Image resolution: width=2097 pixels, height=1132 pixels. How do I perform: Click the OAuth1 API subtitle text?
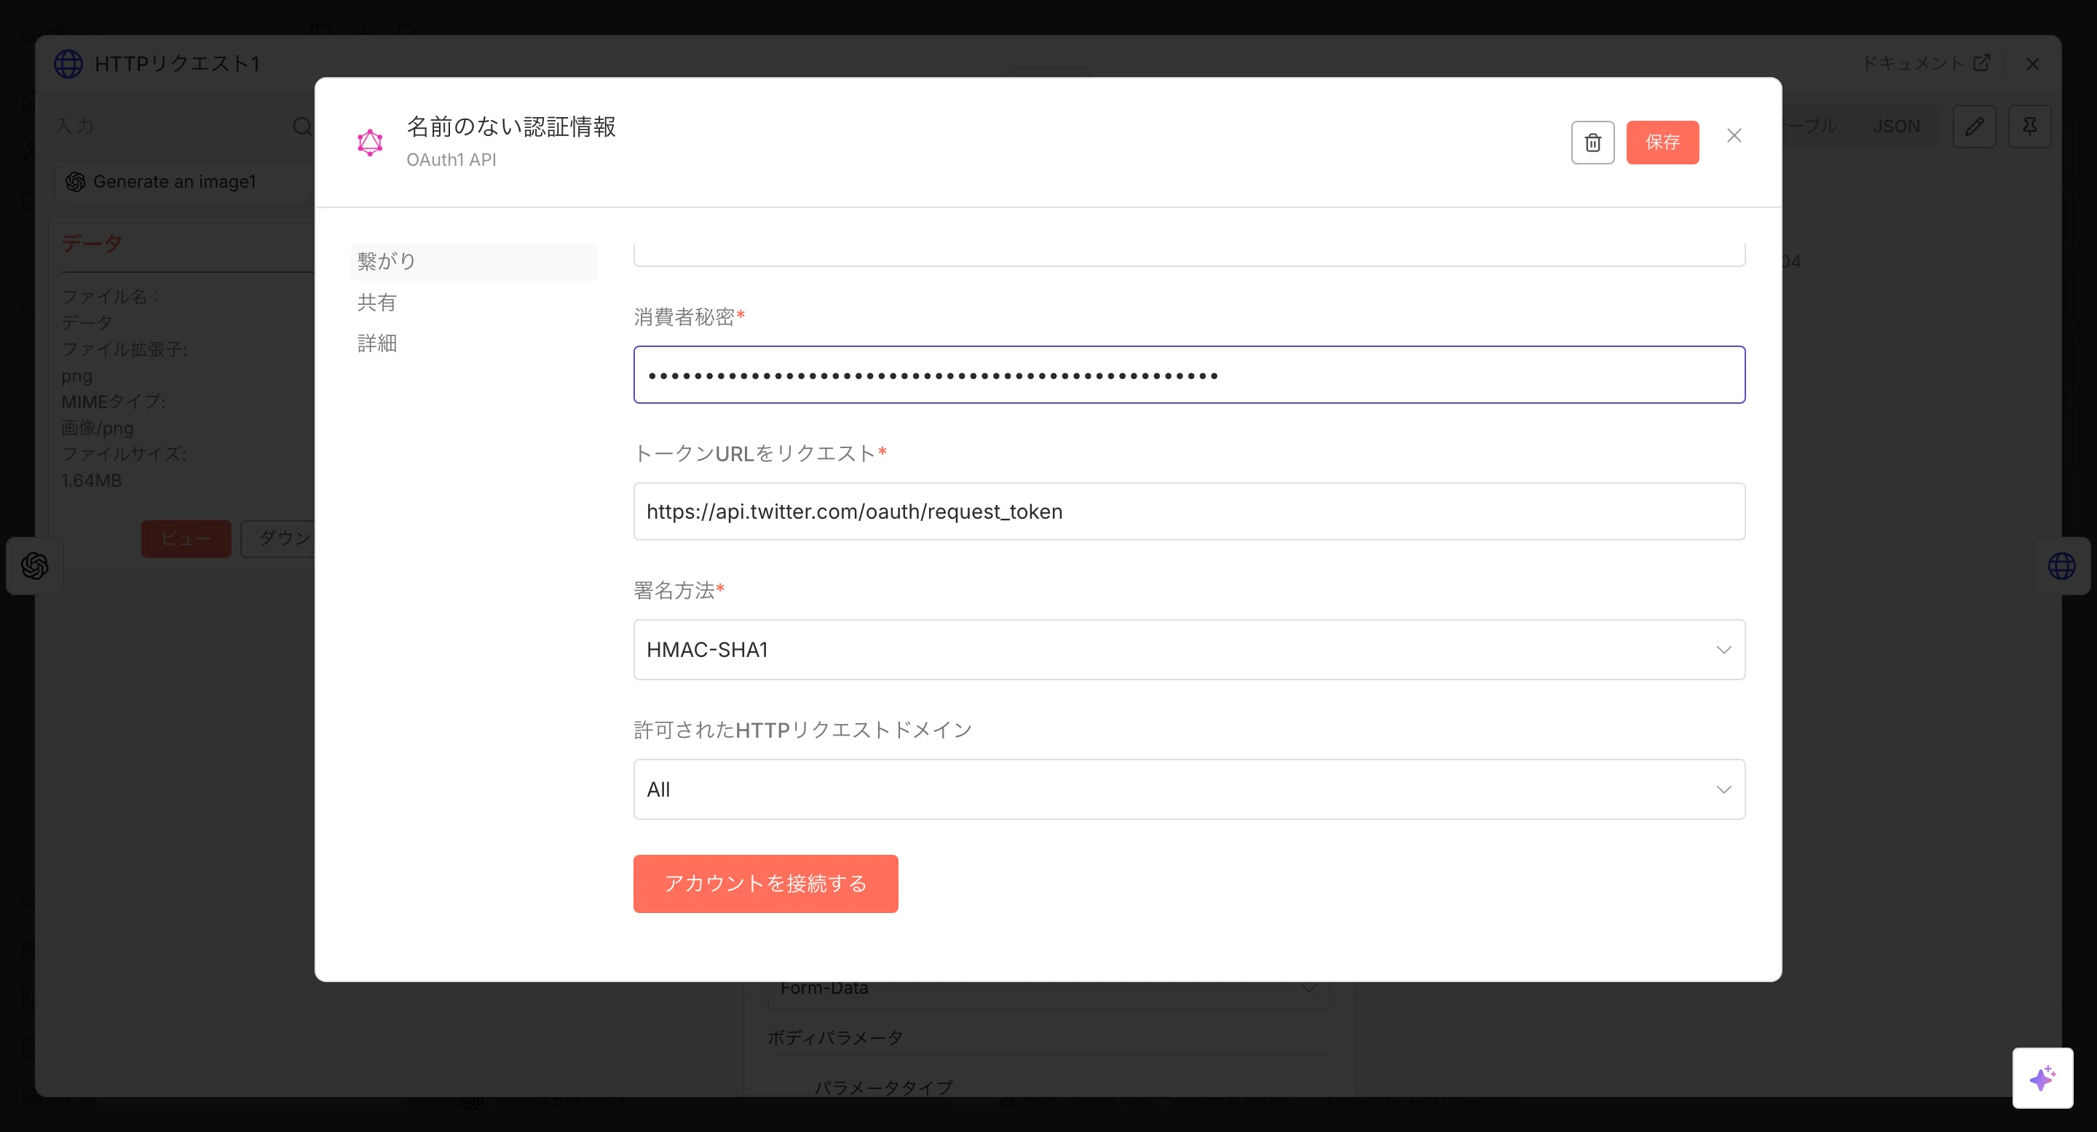click(x=451, y=160)
